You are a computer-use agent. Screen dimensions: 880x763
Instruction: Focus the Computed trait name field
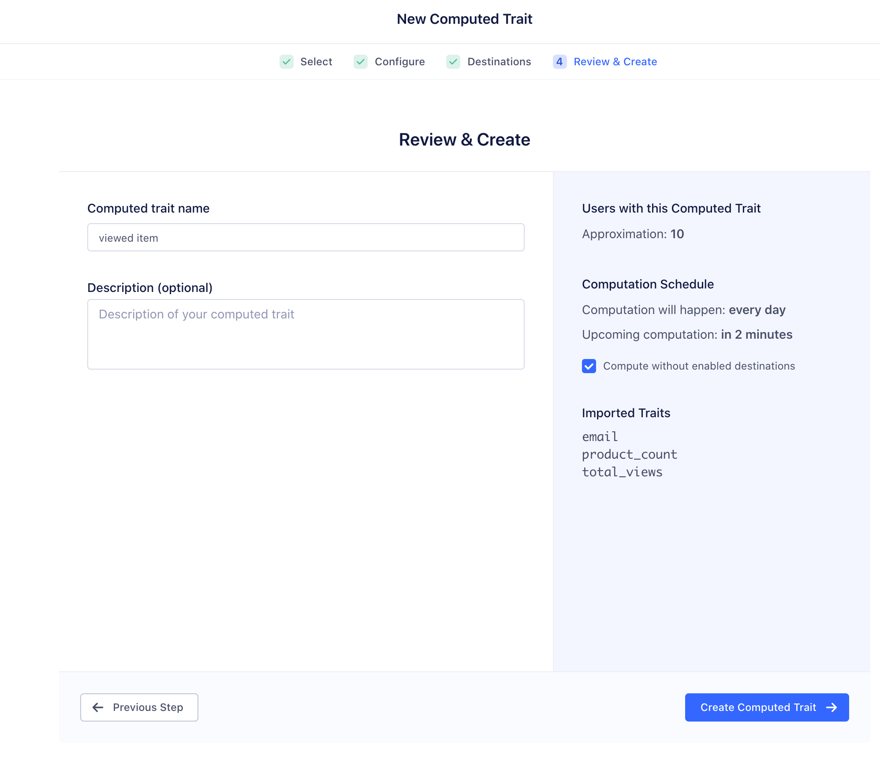coord(306,238)
